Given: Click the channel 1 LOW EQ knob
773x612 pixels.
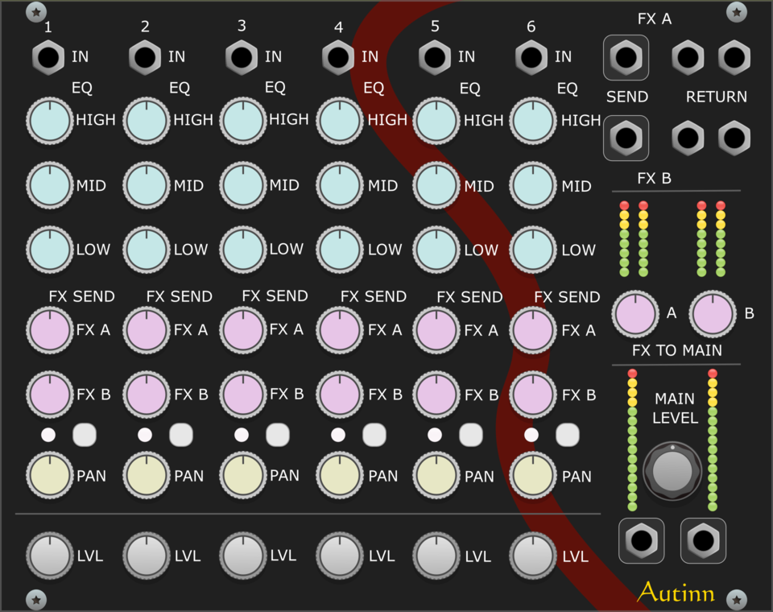Looking at the screenshot, I should [x=50, y=250].
